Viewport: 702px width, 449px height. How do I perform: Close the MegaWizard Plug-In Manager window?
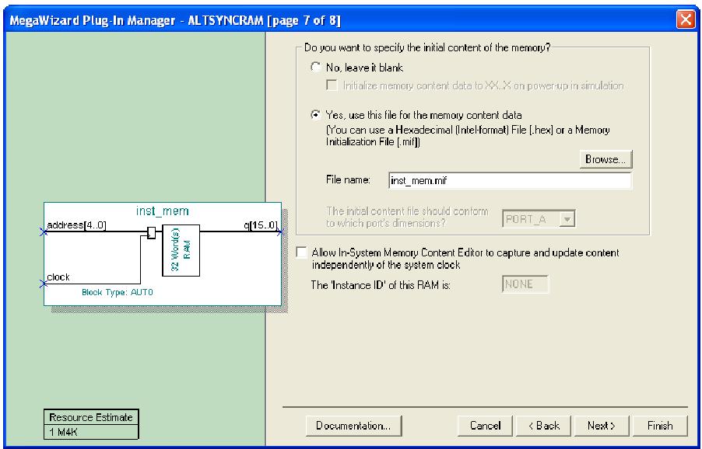coord(686,19)
